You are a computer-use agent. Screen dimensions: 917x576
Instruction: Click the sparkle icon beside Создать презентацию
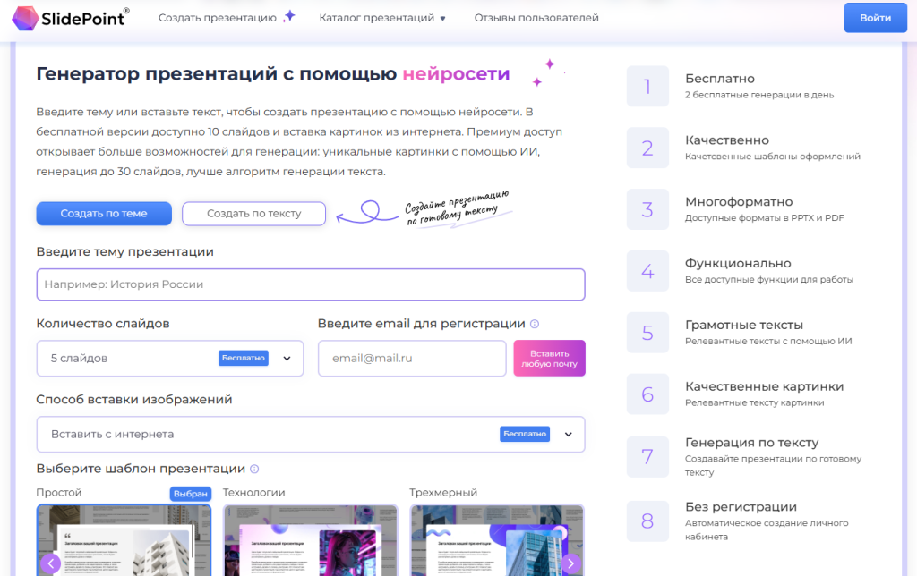pyautogui.click(x=288, y=17)
